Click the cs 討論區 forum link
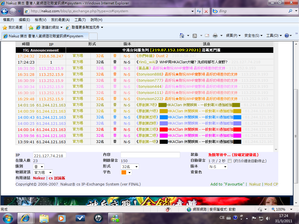The image size is (299, 224). pos(57,178)
